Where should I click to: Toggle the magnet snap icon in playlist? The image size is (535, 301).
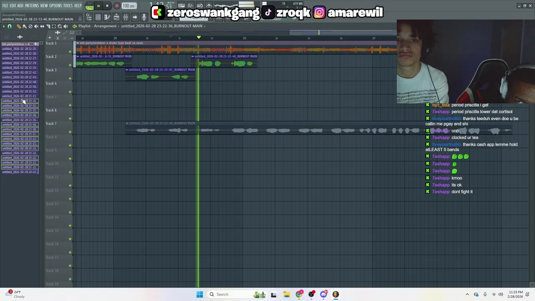click(10, 26)
